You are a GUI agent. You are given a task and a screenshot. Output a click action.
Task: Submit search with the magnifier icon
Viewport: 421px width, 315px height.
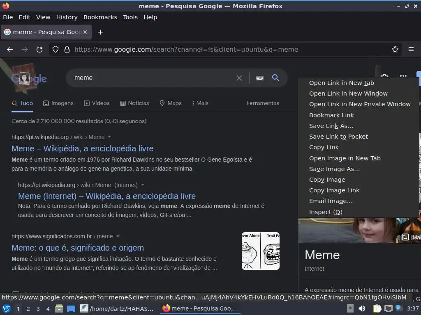click(x=275, y=78)
